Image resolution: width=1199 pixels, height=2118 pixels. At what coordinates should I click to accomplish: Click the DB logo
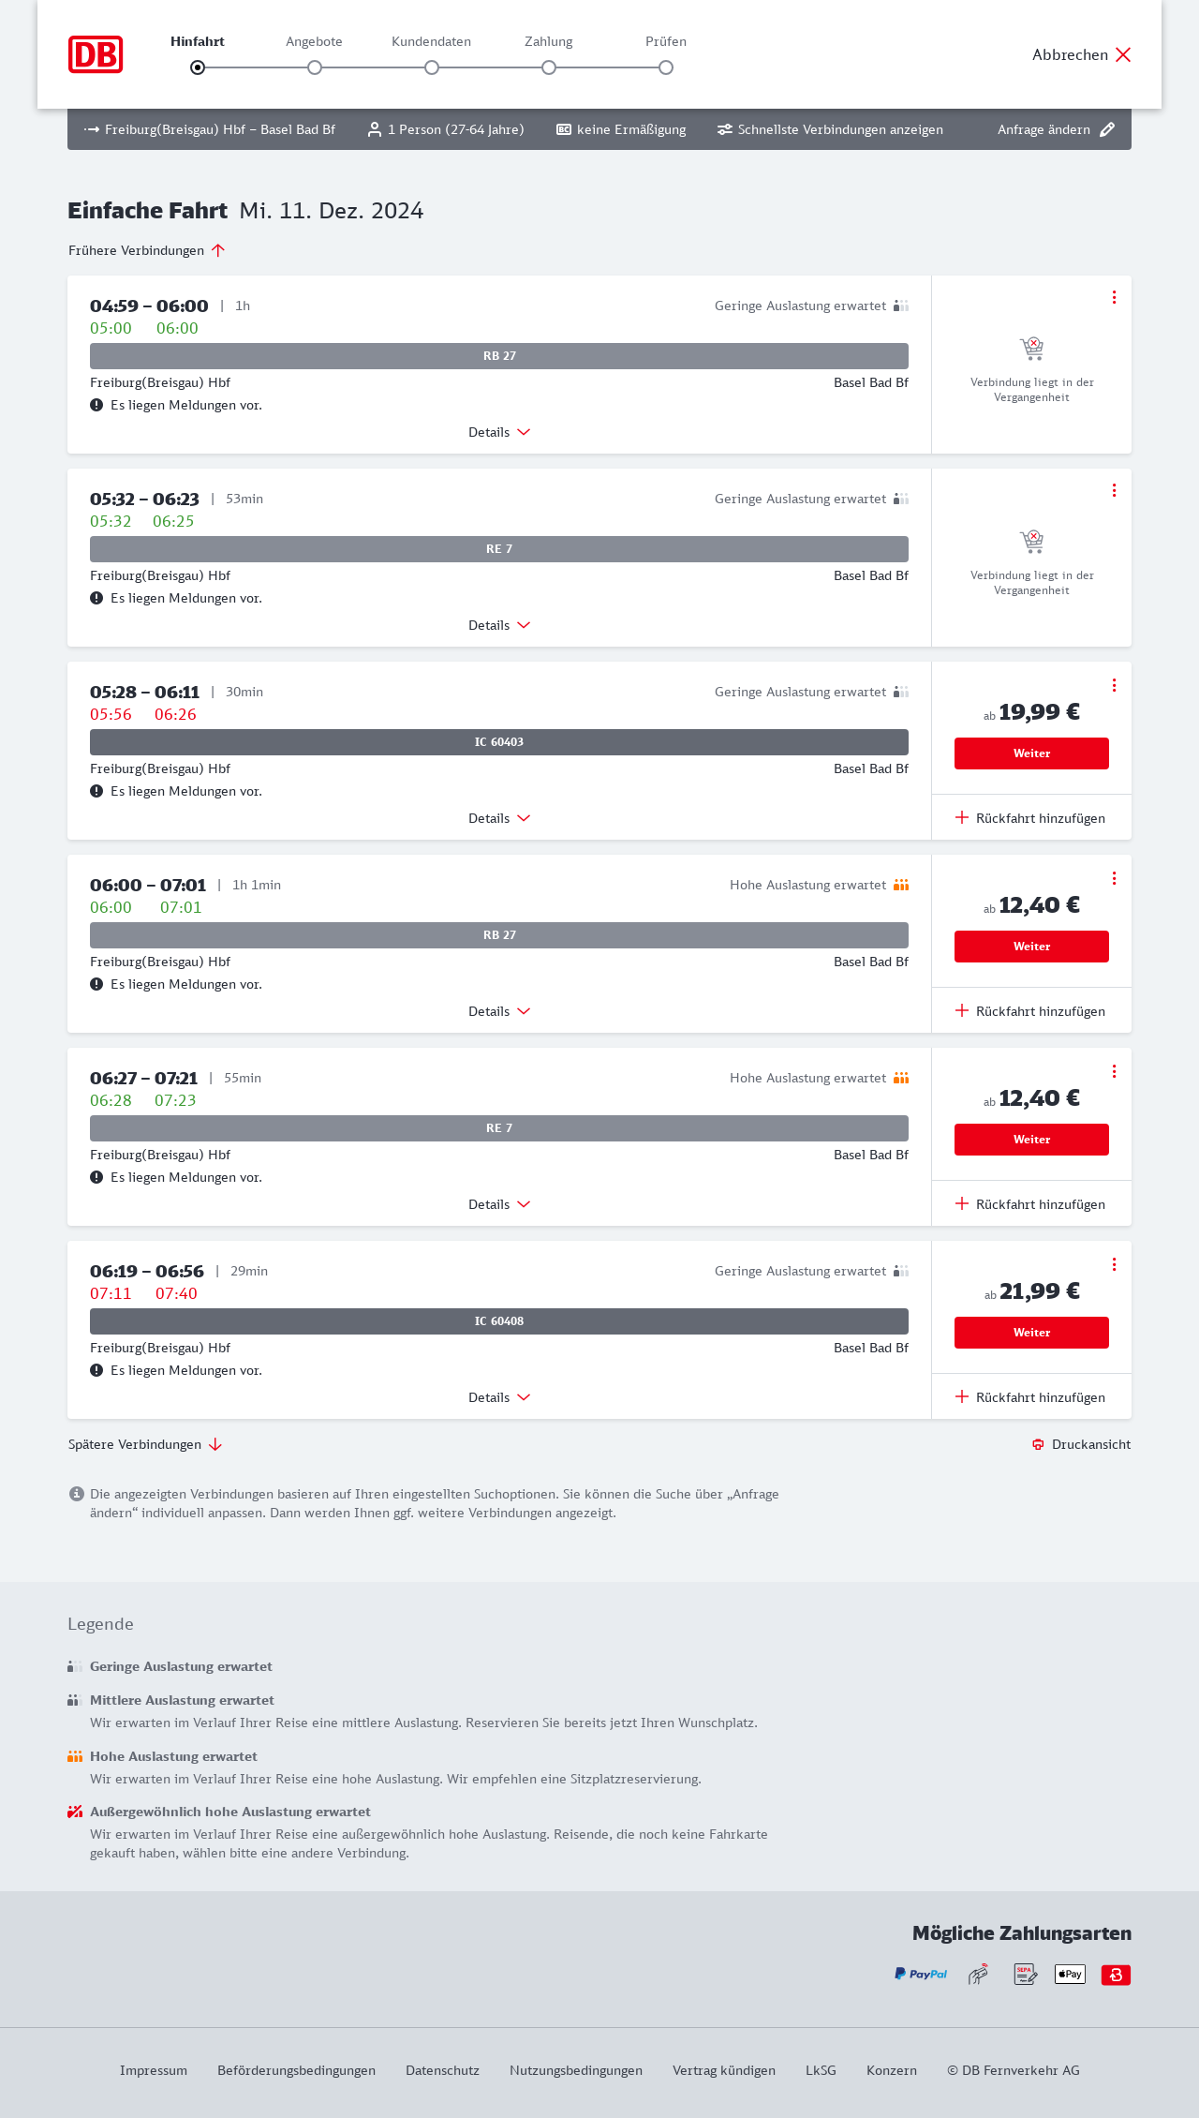click(96, 54)
